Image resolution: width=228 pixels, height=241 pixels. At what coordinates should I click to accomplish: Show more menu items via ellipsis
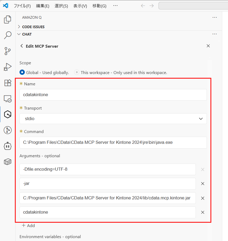pyautogui.click(x=115, y=6)
